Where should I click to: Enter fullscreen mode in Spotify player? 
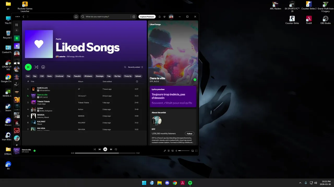click(196, 151)
